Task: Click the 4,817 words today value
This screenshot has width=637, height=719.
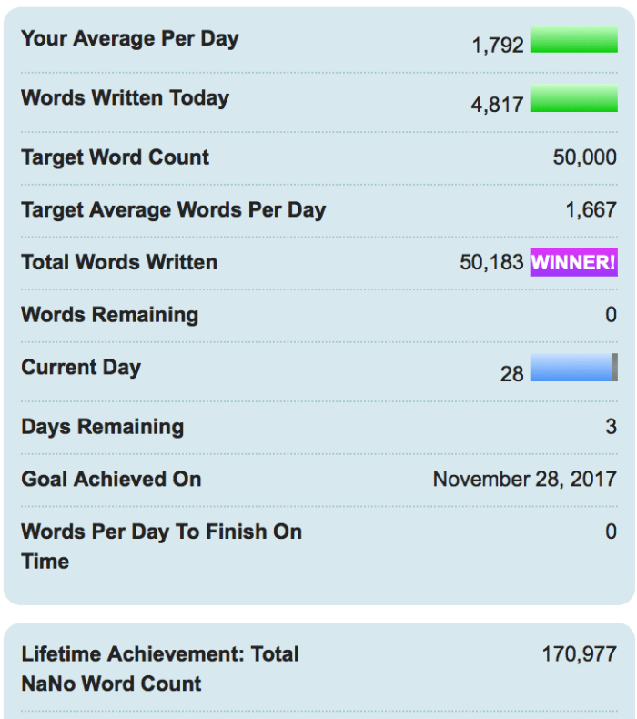Action: (497, 104)
